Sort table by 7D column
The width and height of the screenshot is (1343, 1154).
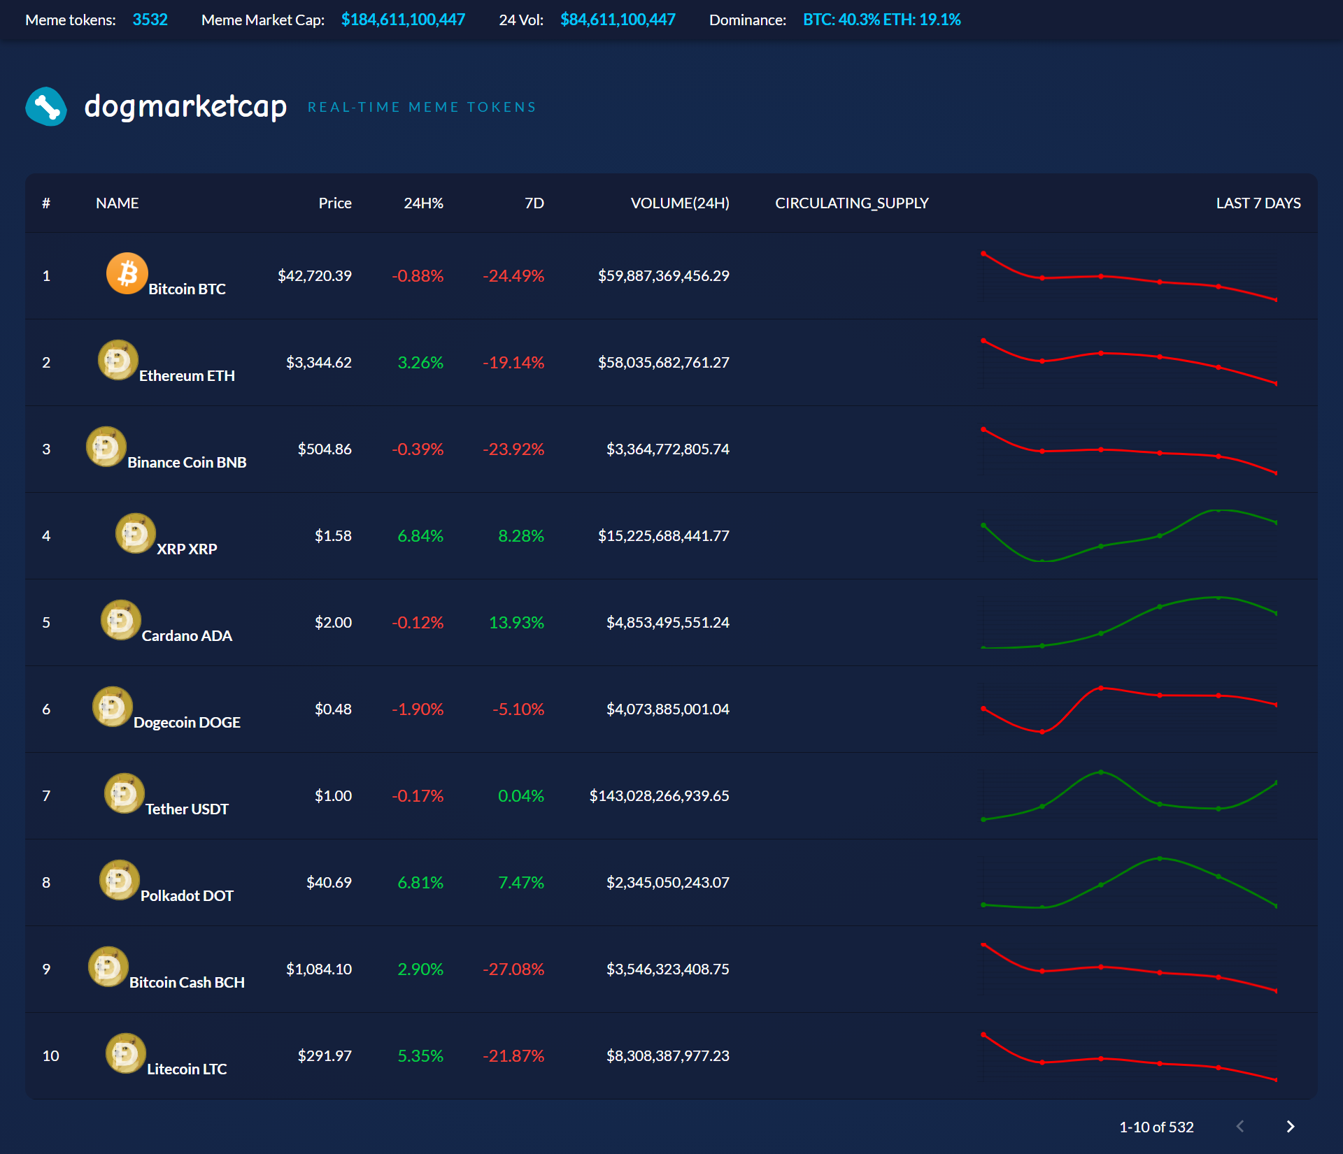534,203
